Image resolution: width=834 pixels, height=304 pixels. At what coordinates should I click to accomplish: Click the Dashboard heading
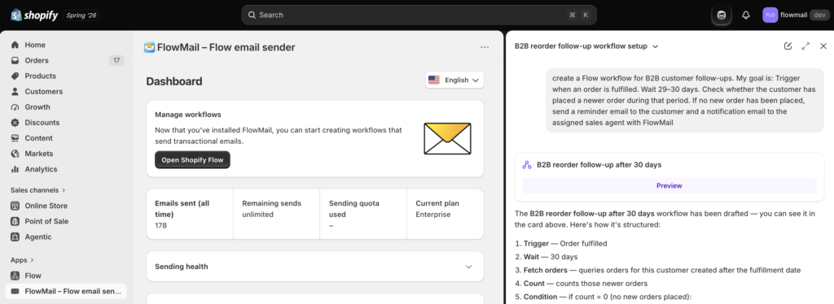(174, 81)
